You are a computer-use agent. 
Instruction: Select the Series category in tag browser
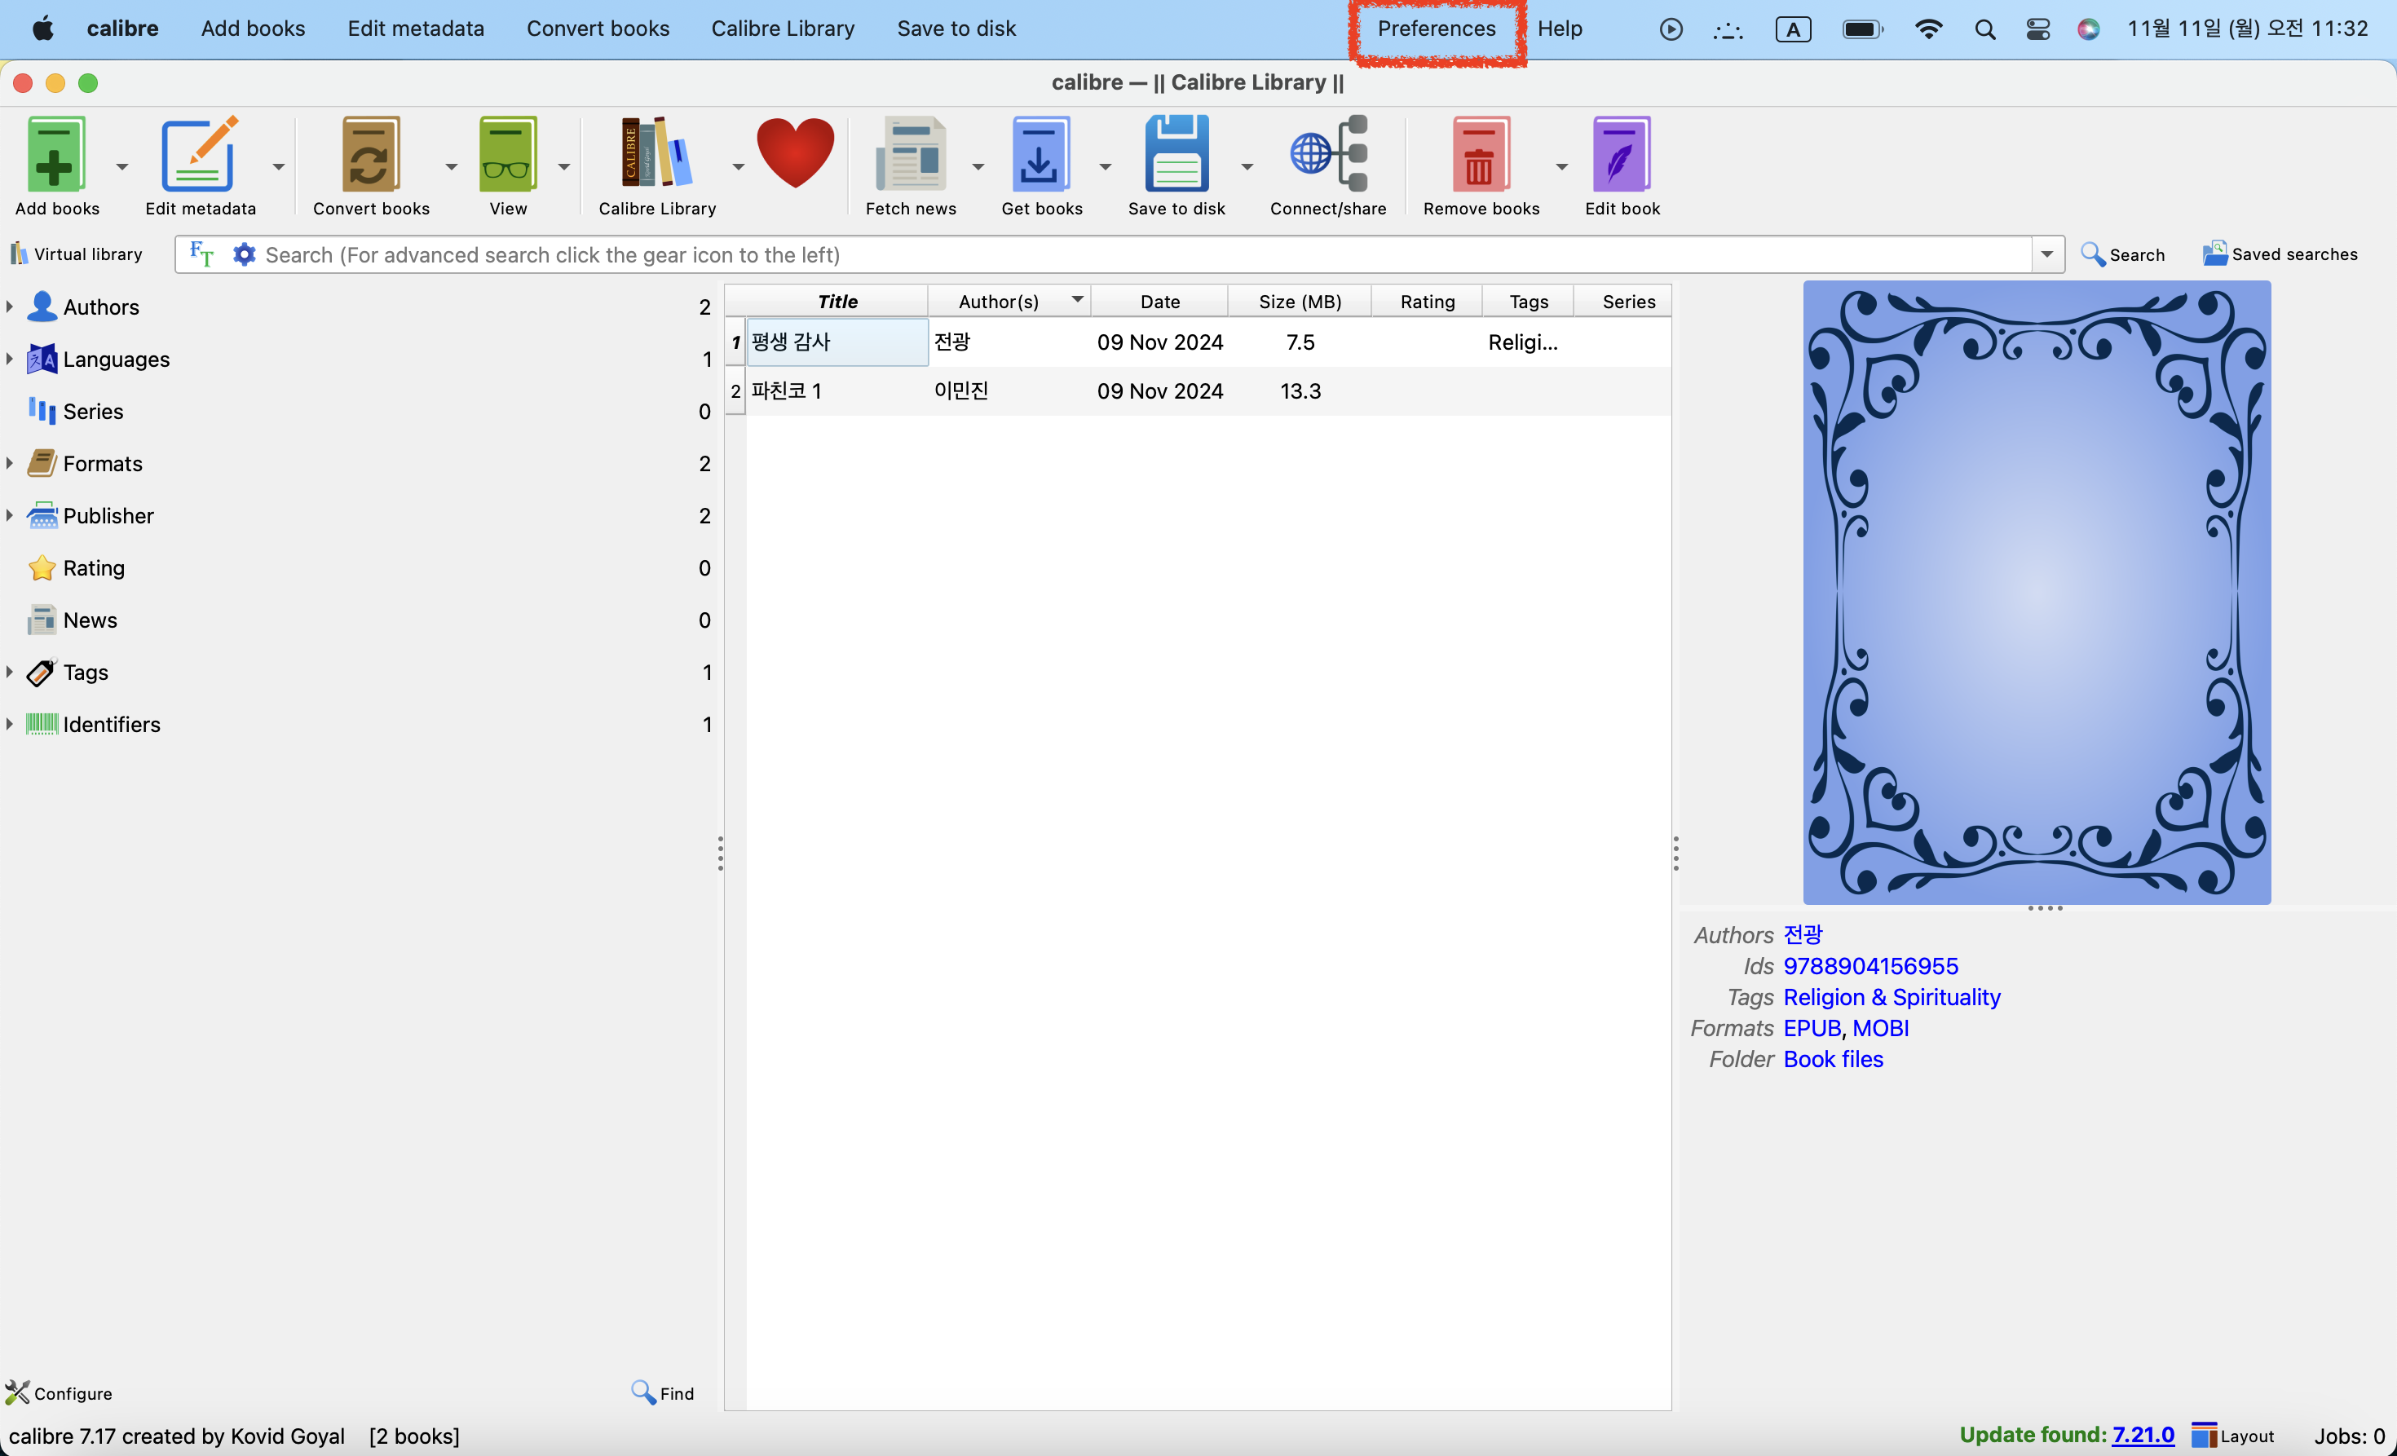(92, 412)
